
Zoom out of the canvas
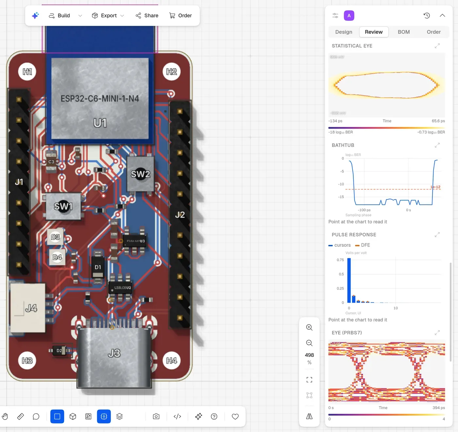click(x=309, y=343)
